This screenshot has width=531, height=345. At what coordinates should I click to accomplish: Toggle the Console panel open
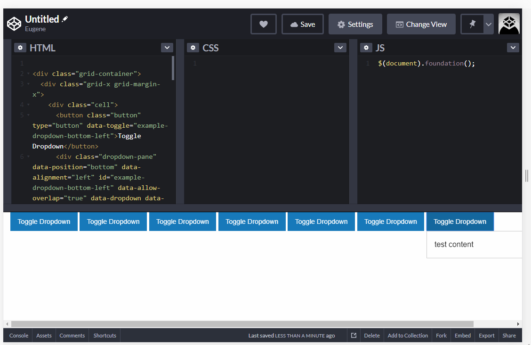(x=18, y=335)
